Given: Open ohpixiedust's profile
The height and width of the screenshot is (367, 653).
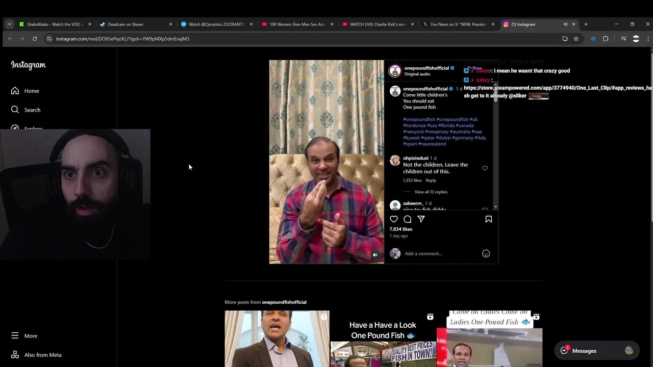Looking at the screenshot, I should (416, 158).
